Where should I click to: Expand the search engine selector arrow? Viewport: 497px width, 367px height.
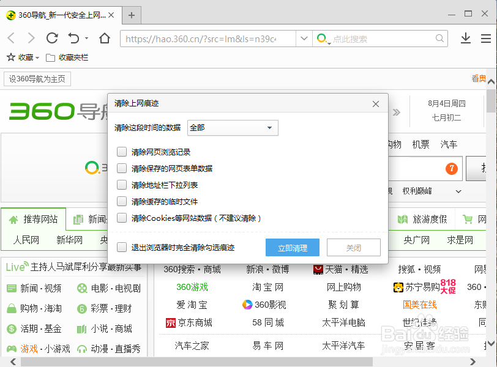[x=329, y=43]
